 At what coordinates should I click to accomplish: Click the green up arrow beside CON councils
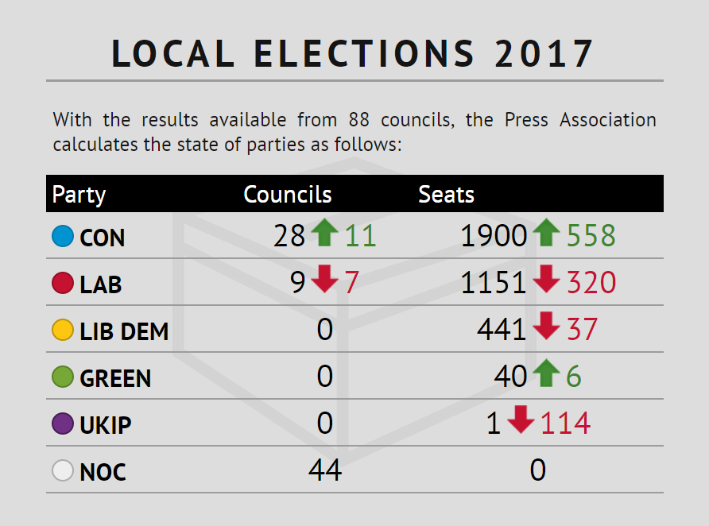click(x=325, y=232)
